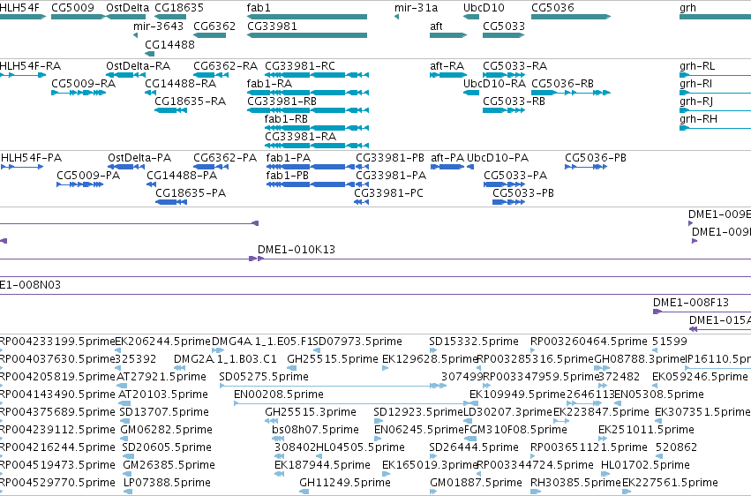Click EST SD05275.5prime
Viewport: 751px width, 496px height.
coord(264,377)
